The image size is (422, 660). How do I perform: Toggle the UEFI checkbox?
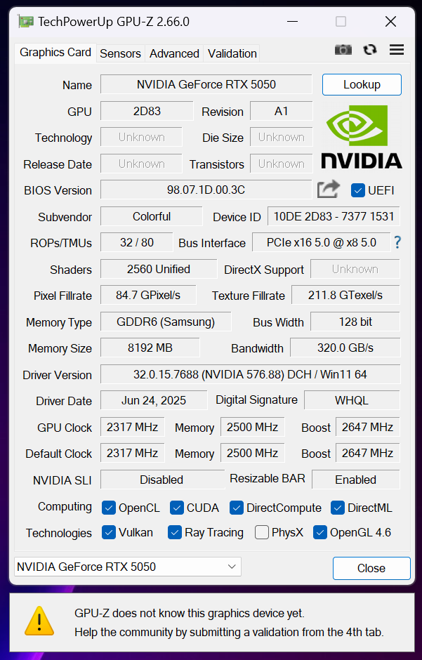coord(357,190)
